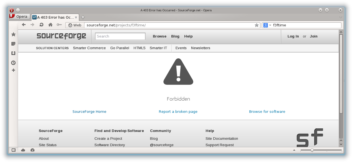Close the 403 Error tab
The image size is (352, 162).
tap(76, 17)
